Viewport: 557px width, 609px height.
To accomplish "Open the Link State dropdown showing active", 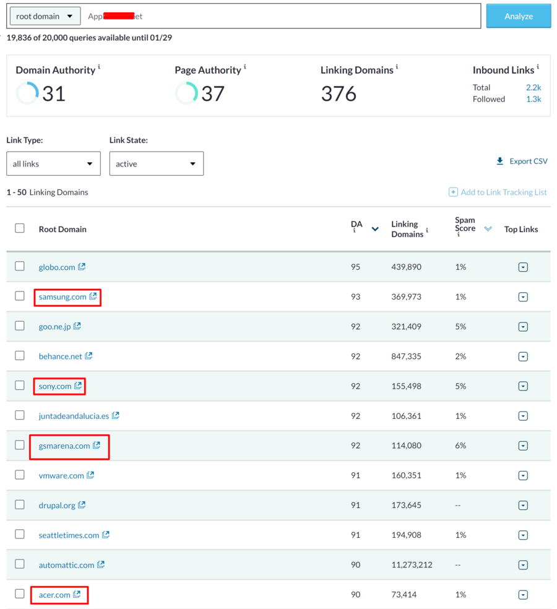I will (157, 163).
